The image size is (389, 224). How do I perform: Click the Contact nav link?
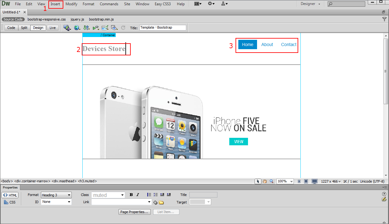tap(289, 44)
